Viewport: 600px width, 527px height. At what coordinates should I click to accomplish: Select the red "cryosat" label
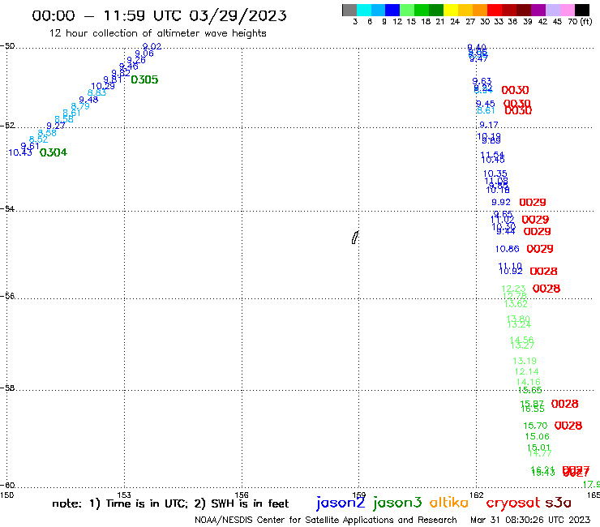point(513,503)
